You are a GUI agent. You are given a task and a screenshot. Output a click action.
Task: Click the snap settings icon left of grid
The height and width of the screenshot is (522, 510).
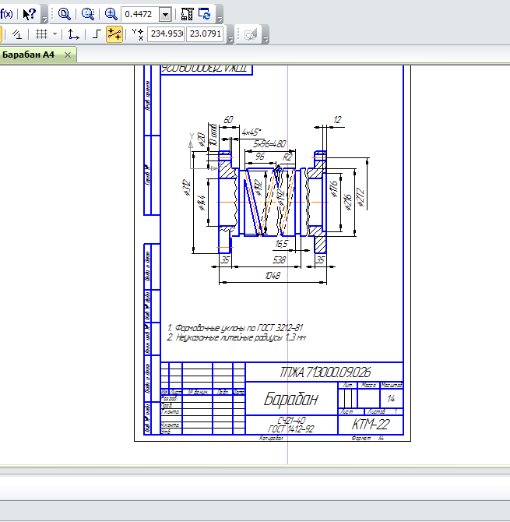click(x=17, y=34)
